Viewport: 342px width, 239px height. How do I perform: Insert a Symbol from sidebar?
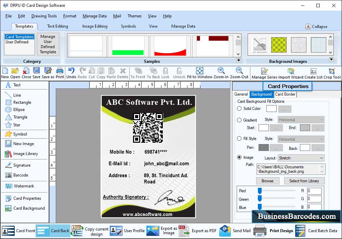16,134
